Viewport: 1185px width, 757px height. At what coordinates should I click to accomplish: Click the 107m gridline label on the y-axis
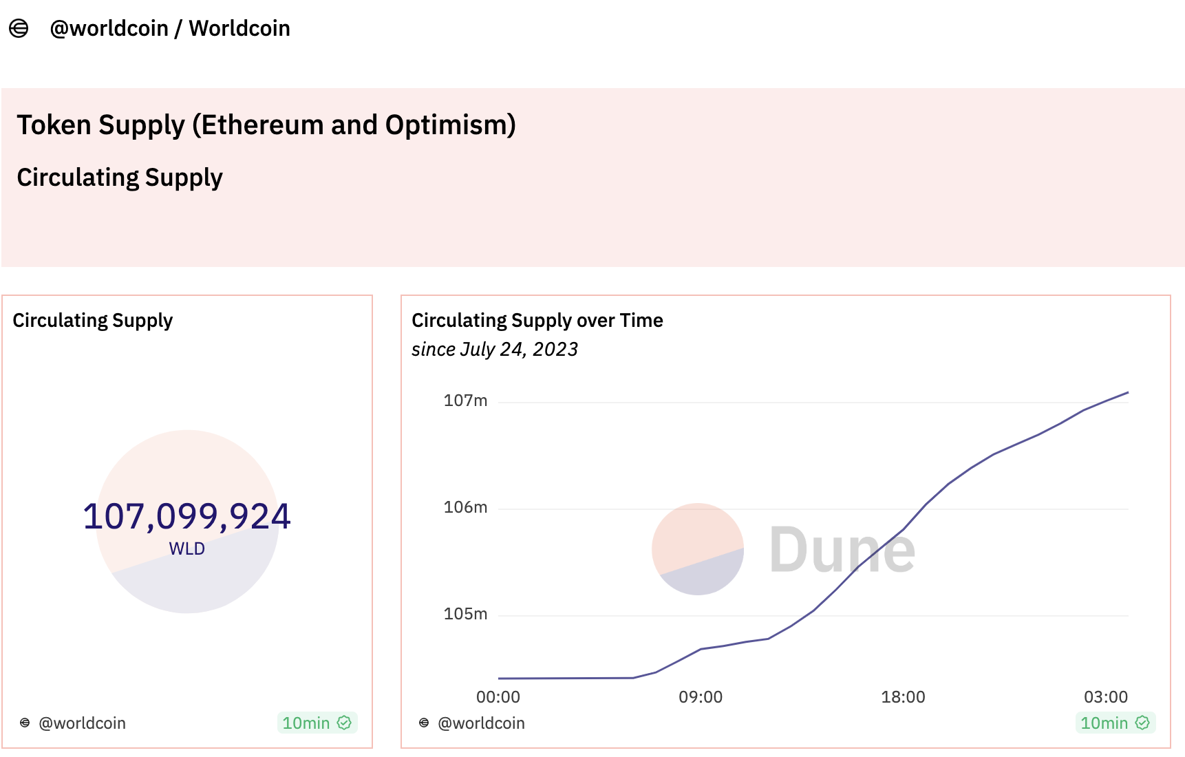coord(465,401)
